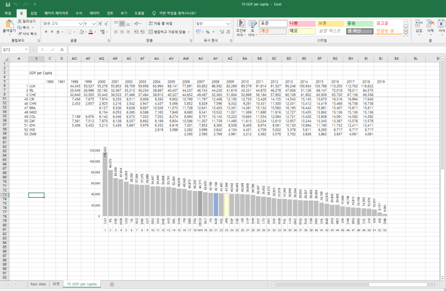
Task: Click the text orientation icon
Action: point(137,23)
